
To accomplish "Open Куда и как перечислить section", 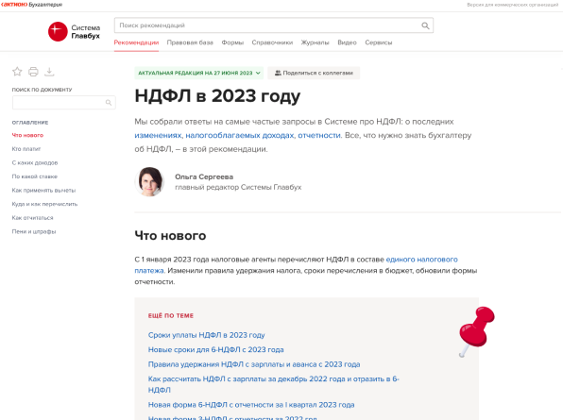I will 45,204.
